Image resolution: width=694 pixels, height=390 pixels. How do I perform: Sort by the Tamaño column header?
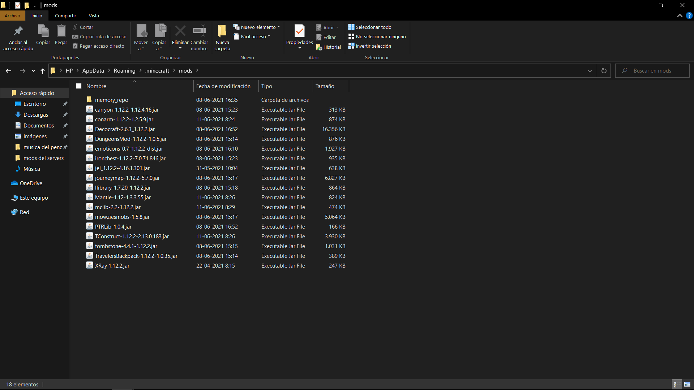tap(325, 86)
